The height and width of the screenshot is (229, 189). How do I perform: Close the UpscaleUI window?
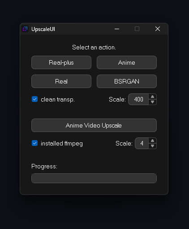click(x=158, y=29)
